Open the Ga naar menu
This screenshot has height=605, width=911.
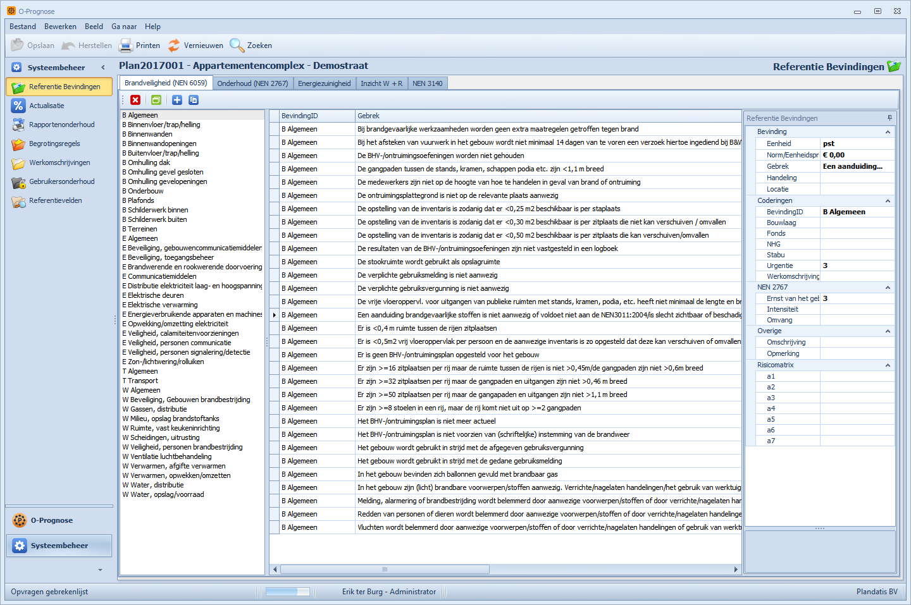pyautogui.click(x=124, y=27)
